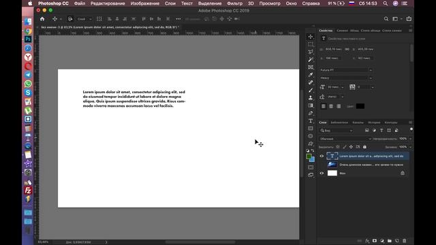Open the layer filter kind dropdown
436x245 pixels.
pyautogui.click(x=336, y=130)
